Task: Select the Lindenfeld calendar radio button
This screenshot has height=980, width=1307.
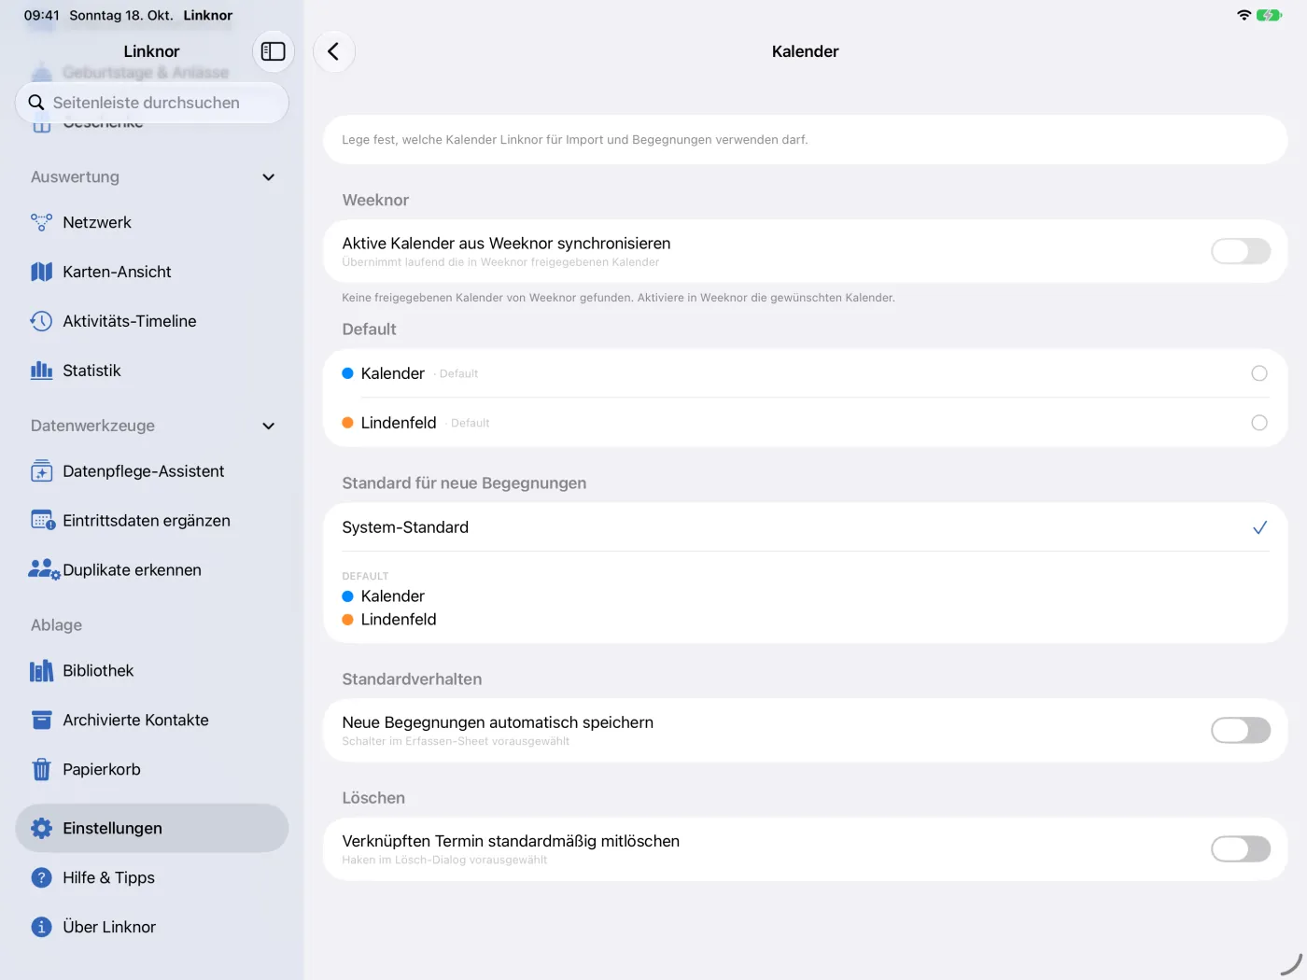Action: (x=1259, y=423)
